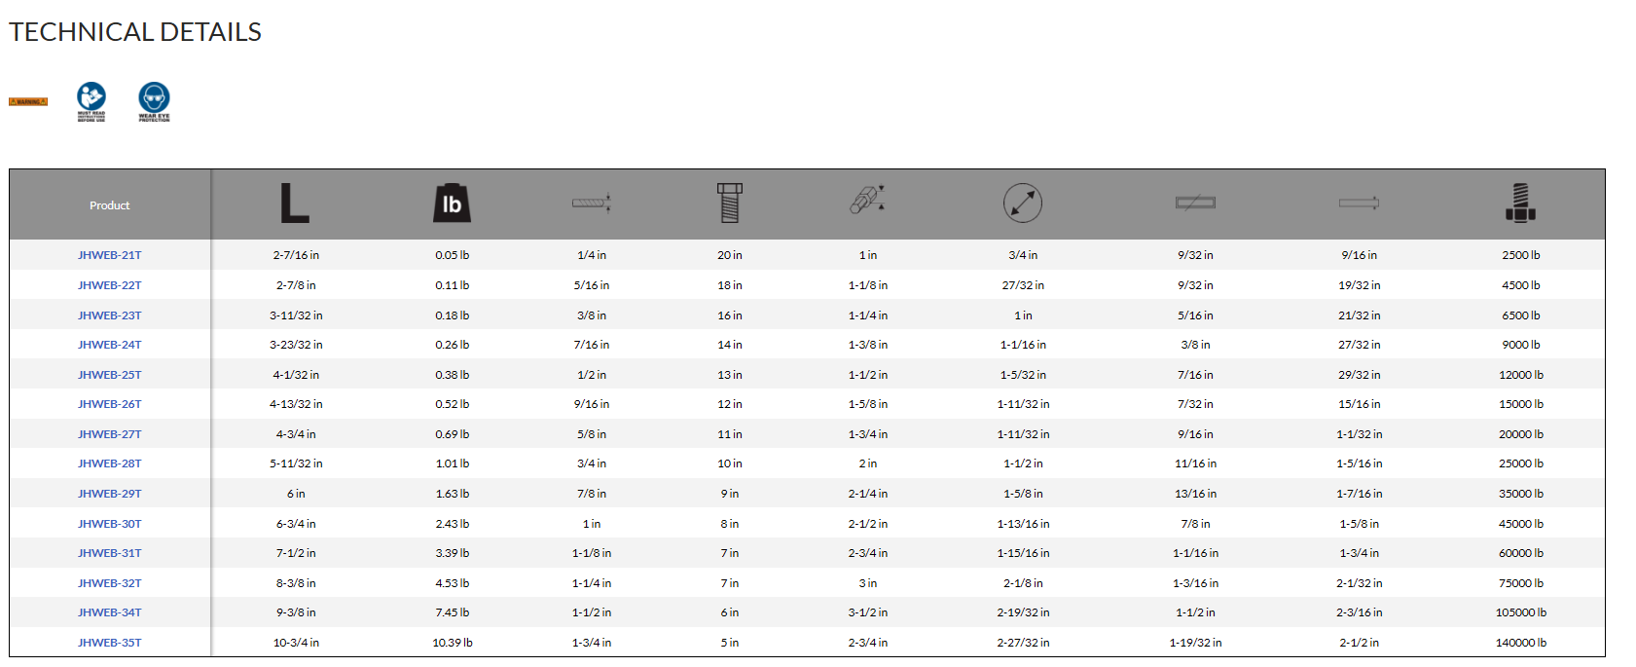This screenshot has width=1636, height=667.
Task: Select the '3-11/32 in' length cell
Action: tap(296, 315)
